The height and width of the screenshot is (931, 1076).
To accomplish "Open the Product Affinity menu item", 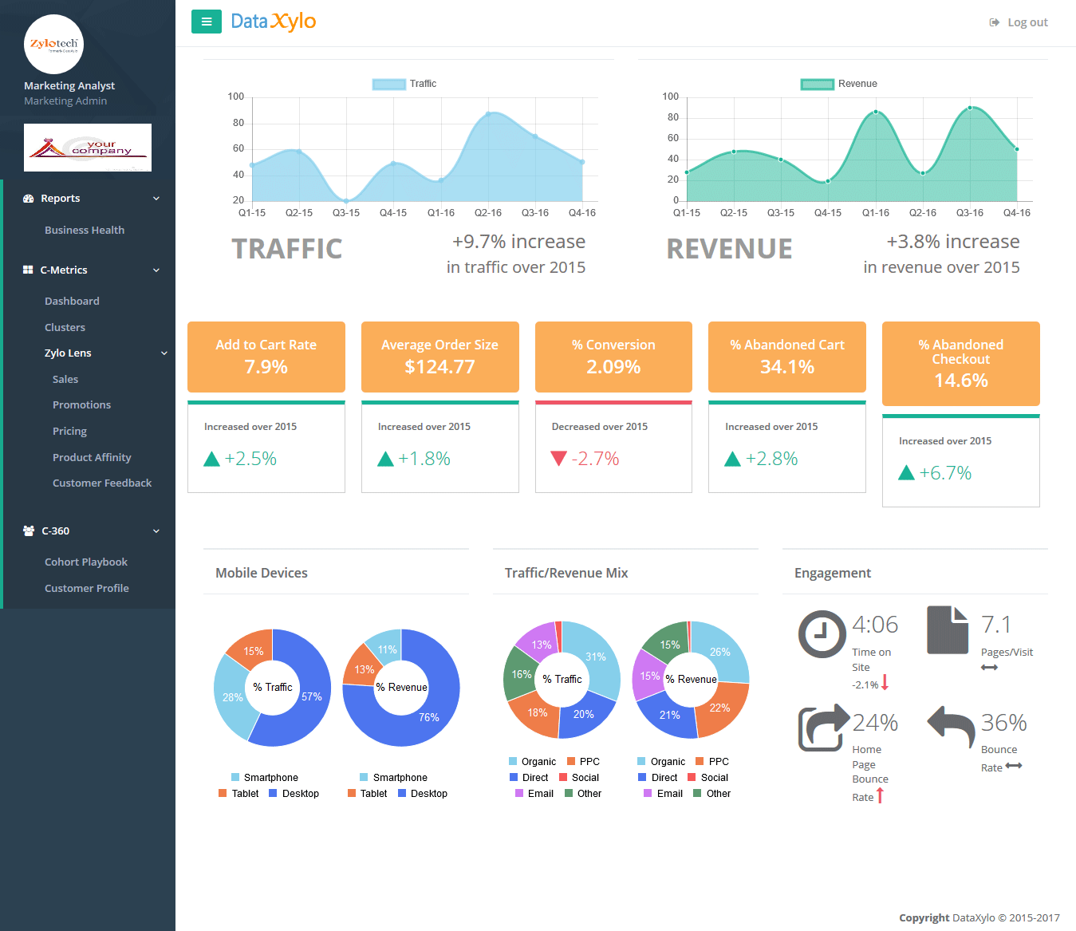I will (92, 458).
